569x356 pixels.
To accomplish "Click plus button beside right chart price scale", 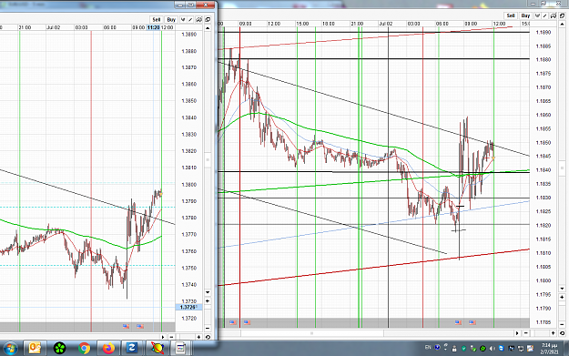I will [562, 297].
